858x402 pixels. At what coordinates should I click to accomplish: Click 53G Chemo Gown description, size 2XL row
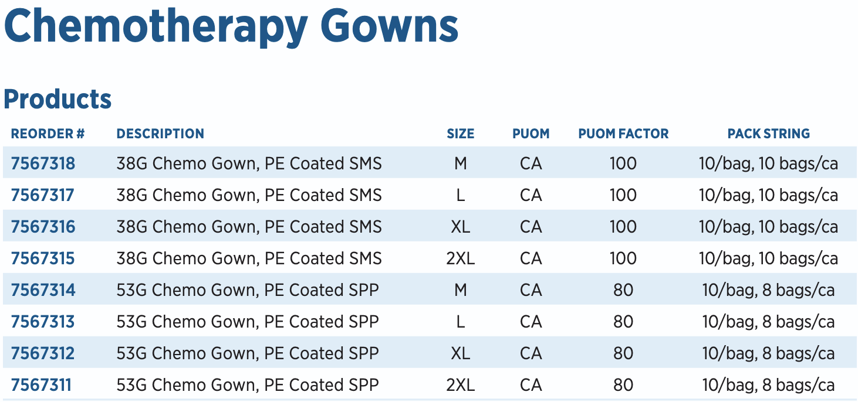(x=248, y=385)
